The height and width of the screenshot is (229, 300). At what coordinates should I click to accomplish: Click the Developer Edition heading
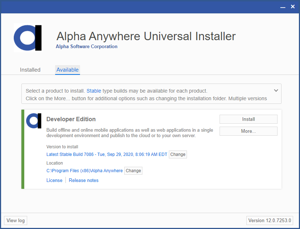click(71, 119)
